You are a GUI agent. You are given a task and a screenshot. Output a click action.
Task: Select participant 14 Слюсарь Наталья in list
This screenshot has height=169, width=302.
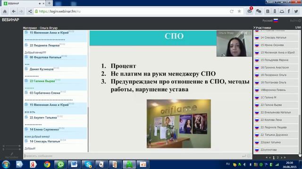276,38
